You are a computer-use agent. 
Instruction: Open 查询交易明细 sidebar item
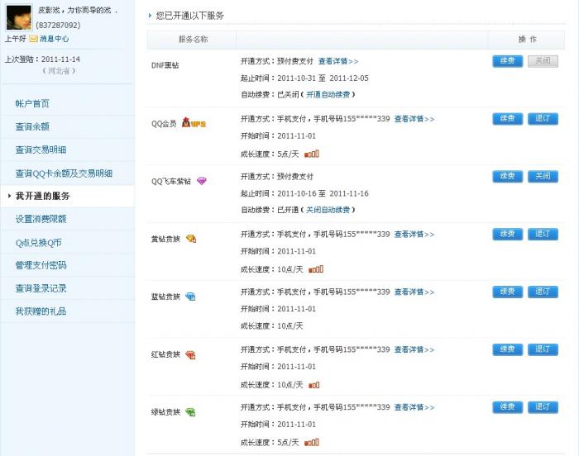click(x=41, y=150)
